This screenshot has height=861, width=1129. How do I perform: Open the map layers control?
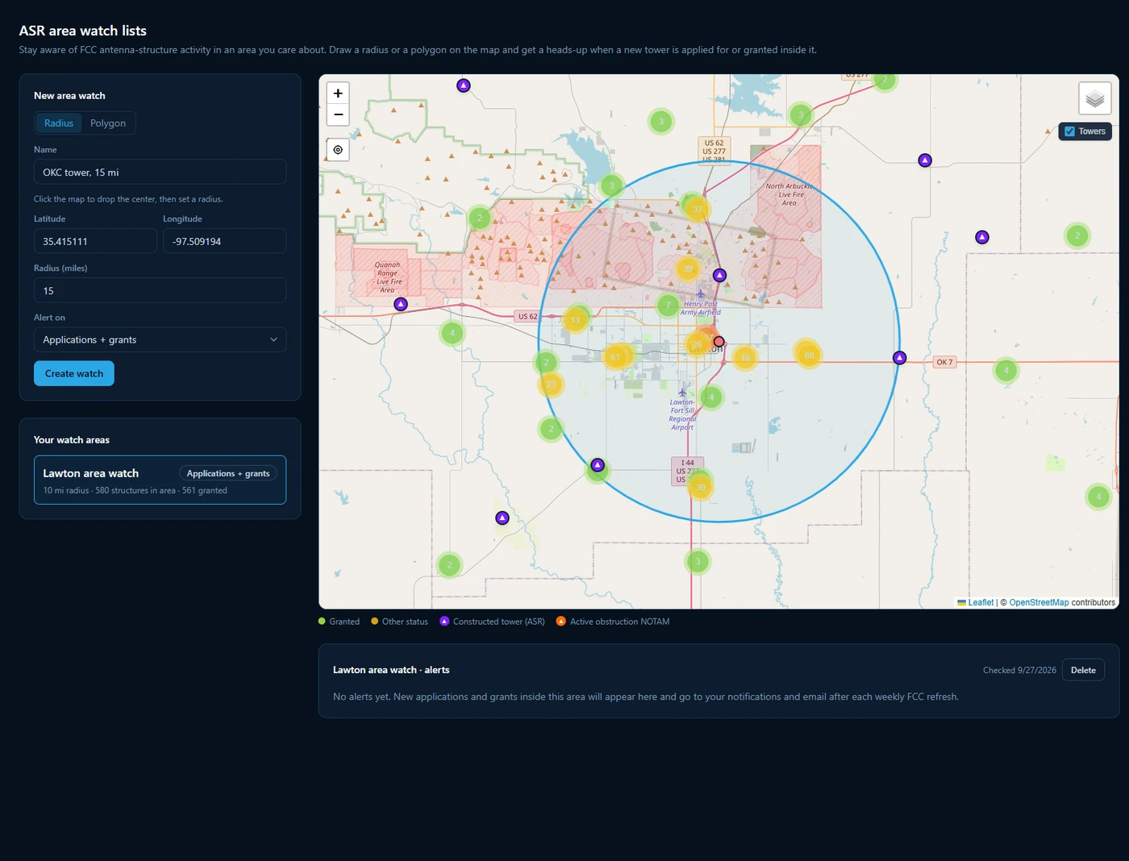[1094, 99]
